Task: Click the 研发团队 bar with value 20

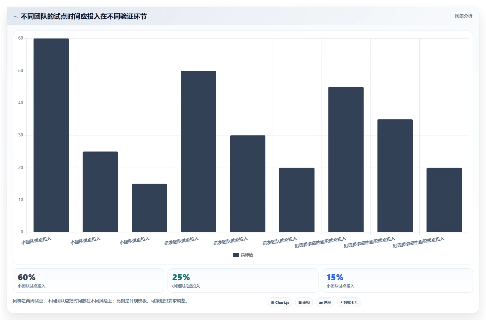Action: click(x=297, y=200)
